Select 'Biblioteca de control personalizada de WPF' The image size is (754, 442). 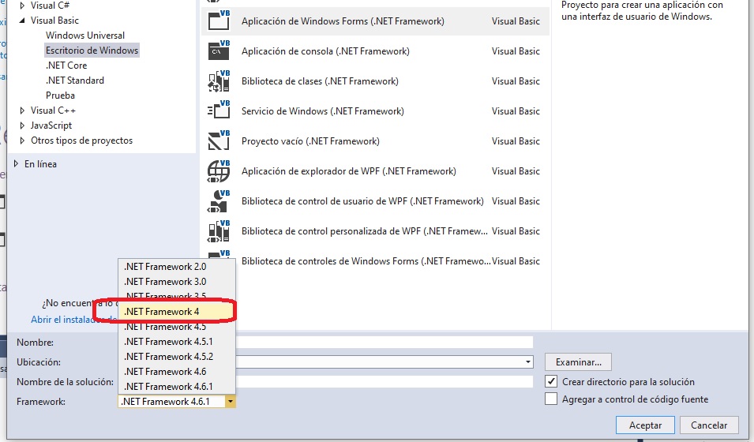pos(375,230)
